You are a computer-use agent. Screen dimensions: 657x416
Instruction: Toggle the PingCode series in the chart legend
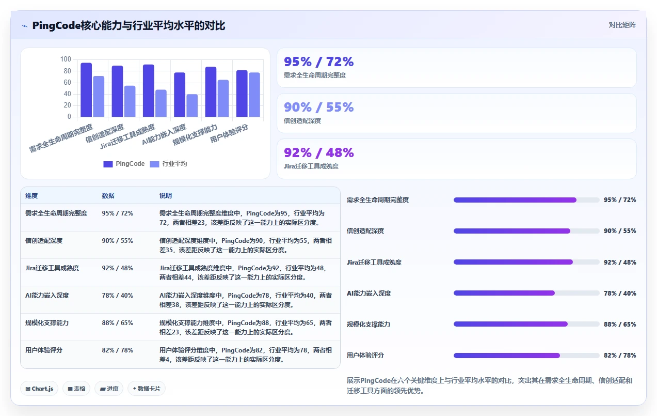124,164
